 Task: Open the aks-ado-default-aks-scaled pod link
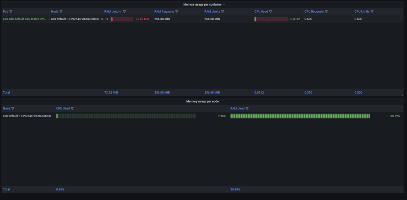click(x=25, y=19)
